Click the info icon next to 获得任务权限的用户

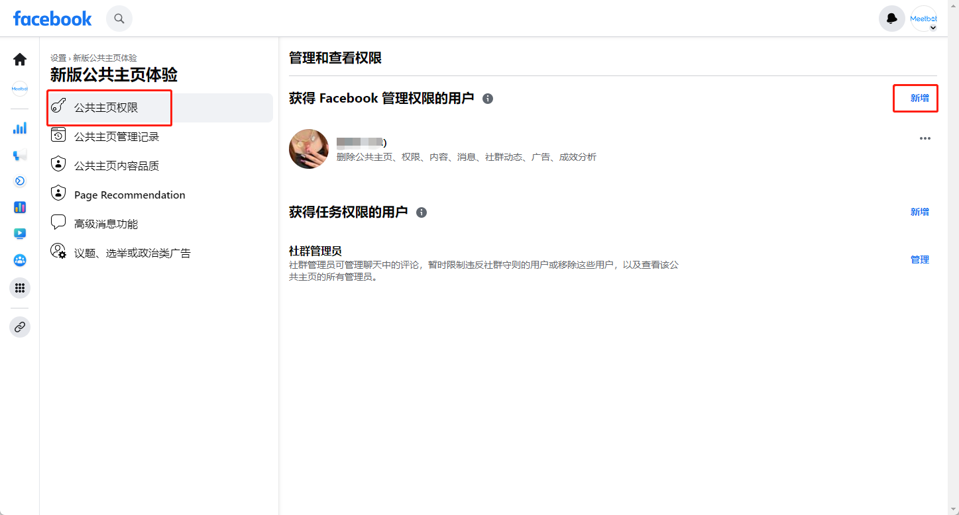click(422, 212)
